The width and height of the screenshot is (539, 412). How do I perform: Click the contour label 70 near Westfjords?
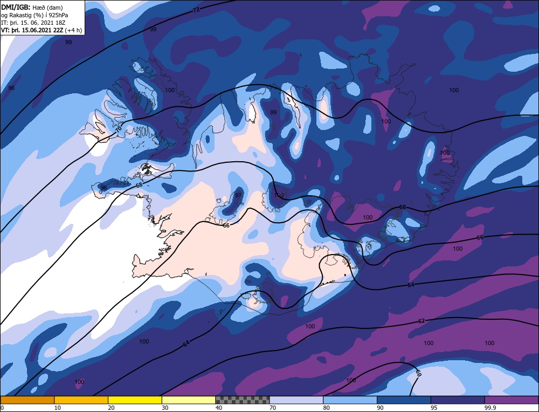[118, 129]
